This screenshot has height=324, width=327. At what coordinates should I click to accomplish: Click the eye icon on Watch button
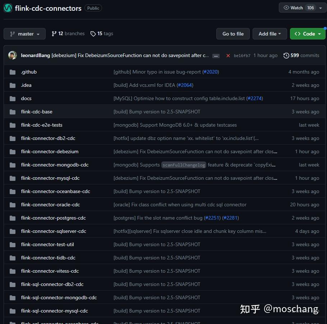coord(286,8)
